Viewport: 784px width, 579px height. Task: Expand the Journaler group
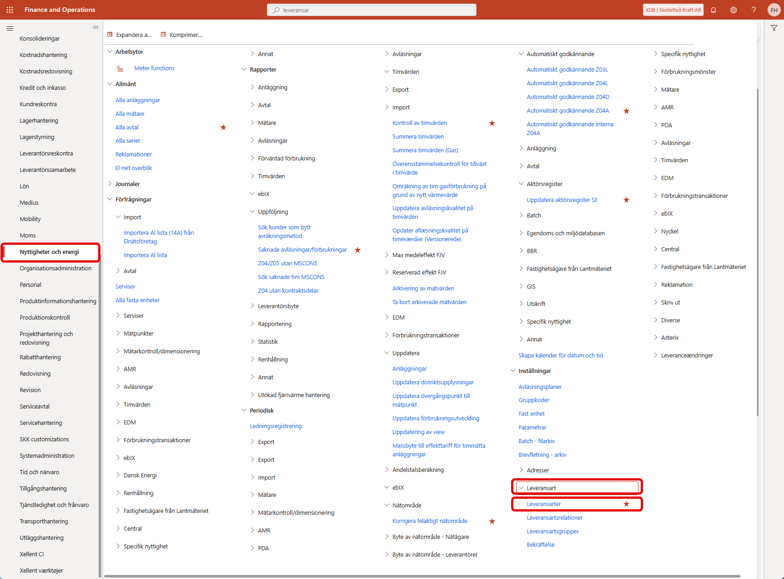click(110, 184)
